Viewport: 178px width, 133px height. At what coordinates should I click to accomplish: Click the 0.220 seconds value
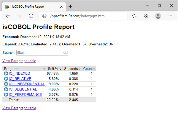click(x=74, y=84)
